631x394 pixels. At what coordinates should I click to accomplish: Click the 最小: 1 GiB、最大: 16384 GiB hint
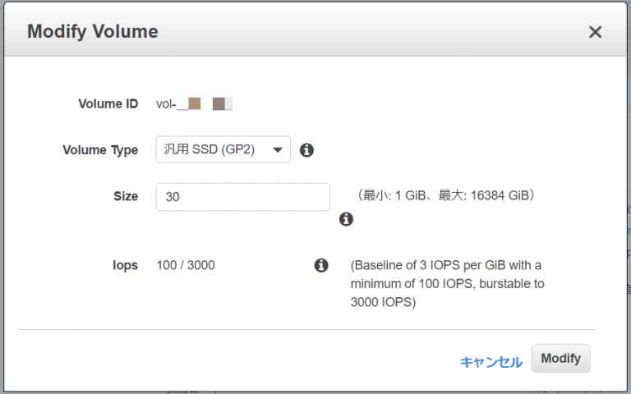[x=446, y=195]
